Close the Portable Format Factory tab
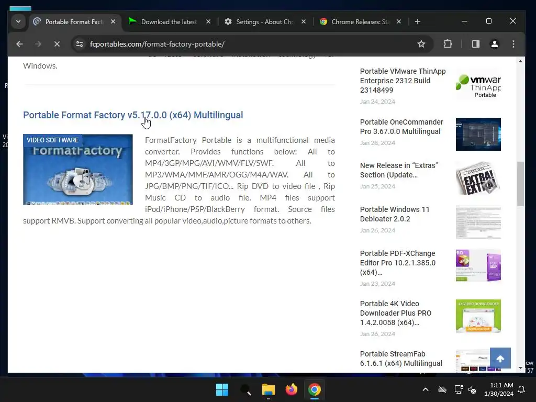Viewport: 536px width, 402px height. pyautogui.click(x=113, y=21)
